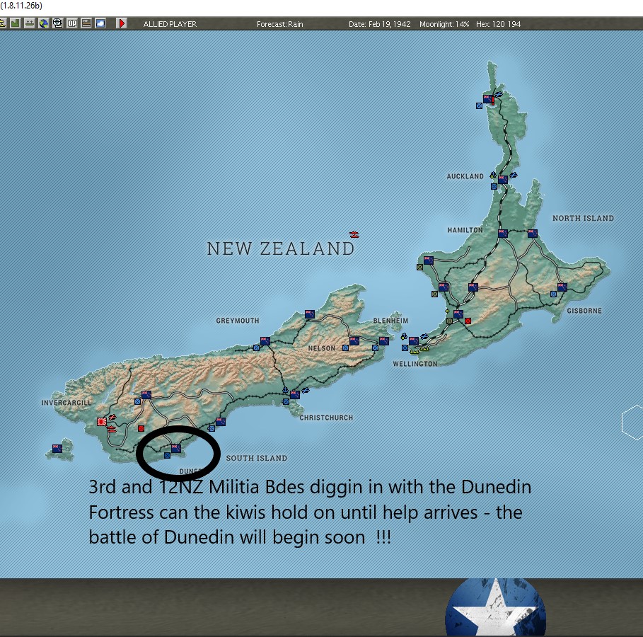
Task: Click the yellow aircraft toolbar icon
Action: [x=2, y=23]
